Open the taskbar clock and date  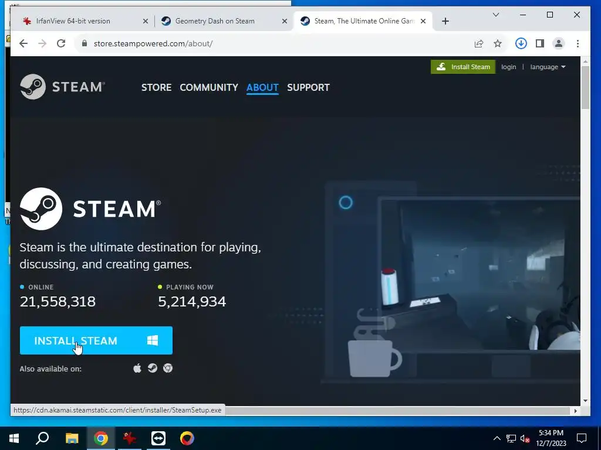coord(551,438)
